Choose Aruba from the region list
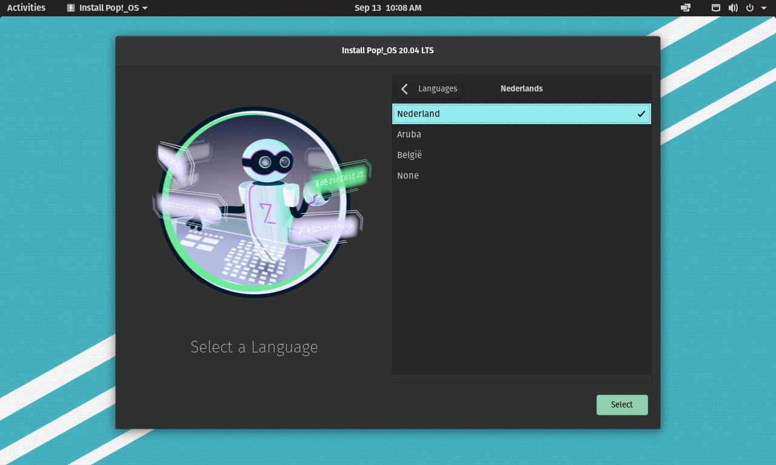The width and height of the screenshot is (776, 465). [x=409, y=134]
